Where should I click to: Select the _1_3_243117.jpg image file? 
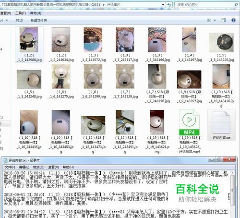(x=125, y=40)
